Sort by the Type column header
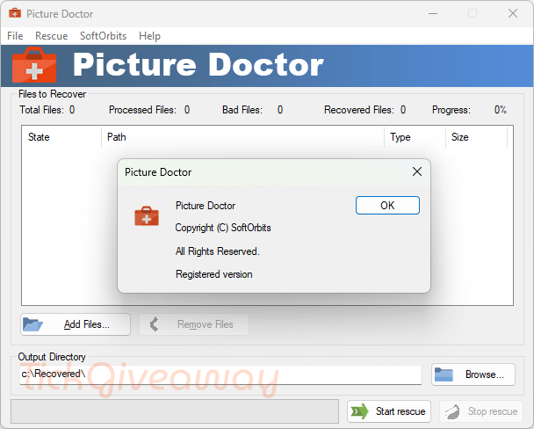The image size is (534, 429). [x=415, y=137]
